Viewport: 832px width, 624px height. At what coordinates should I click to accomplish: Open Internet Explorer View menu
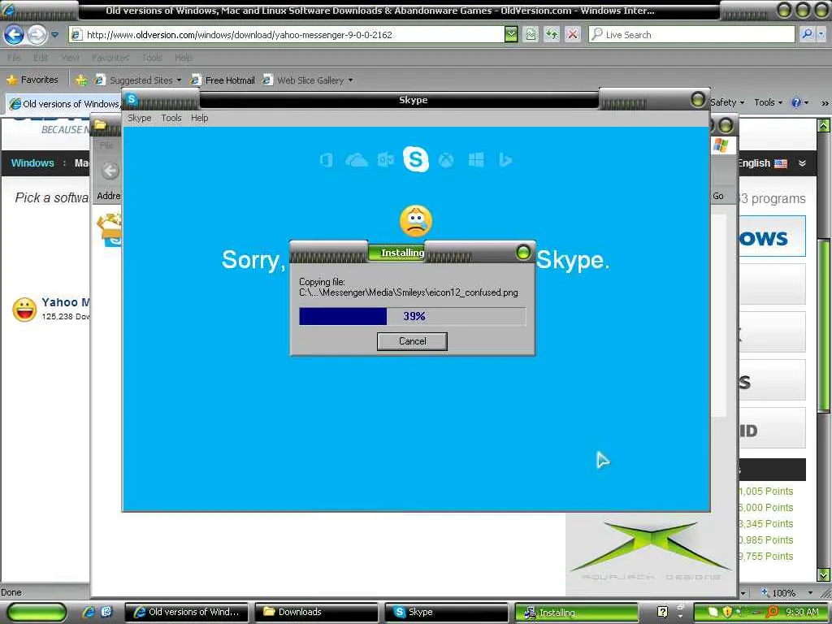pos(70,58)
